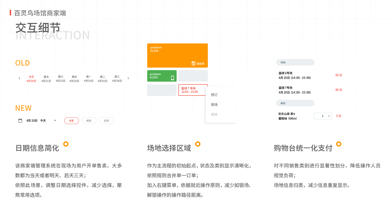Click the empty grey slot beside 篮球7号场 slot

[x=162, y=90]
